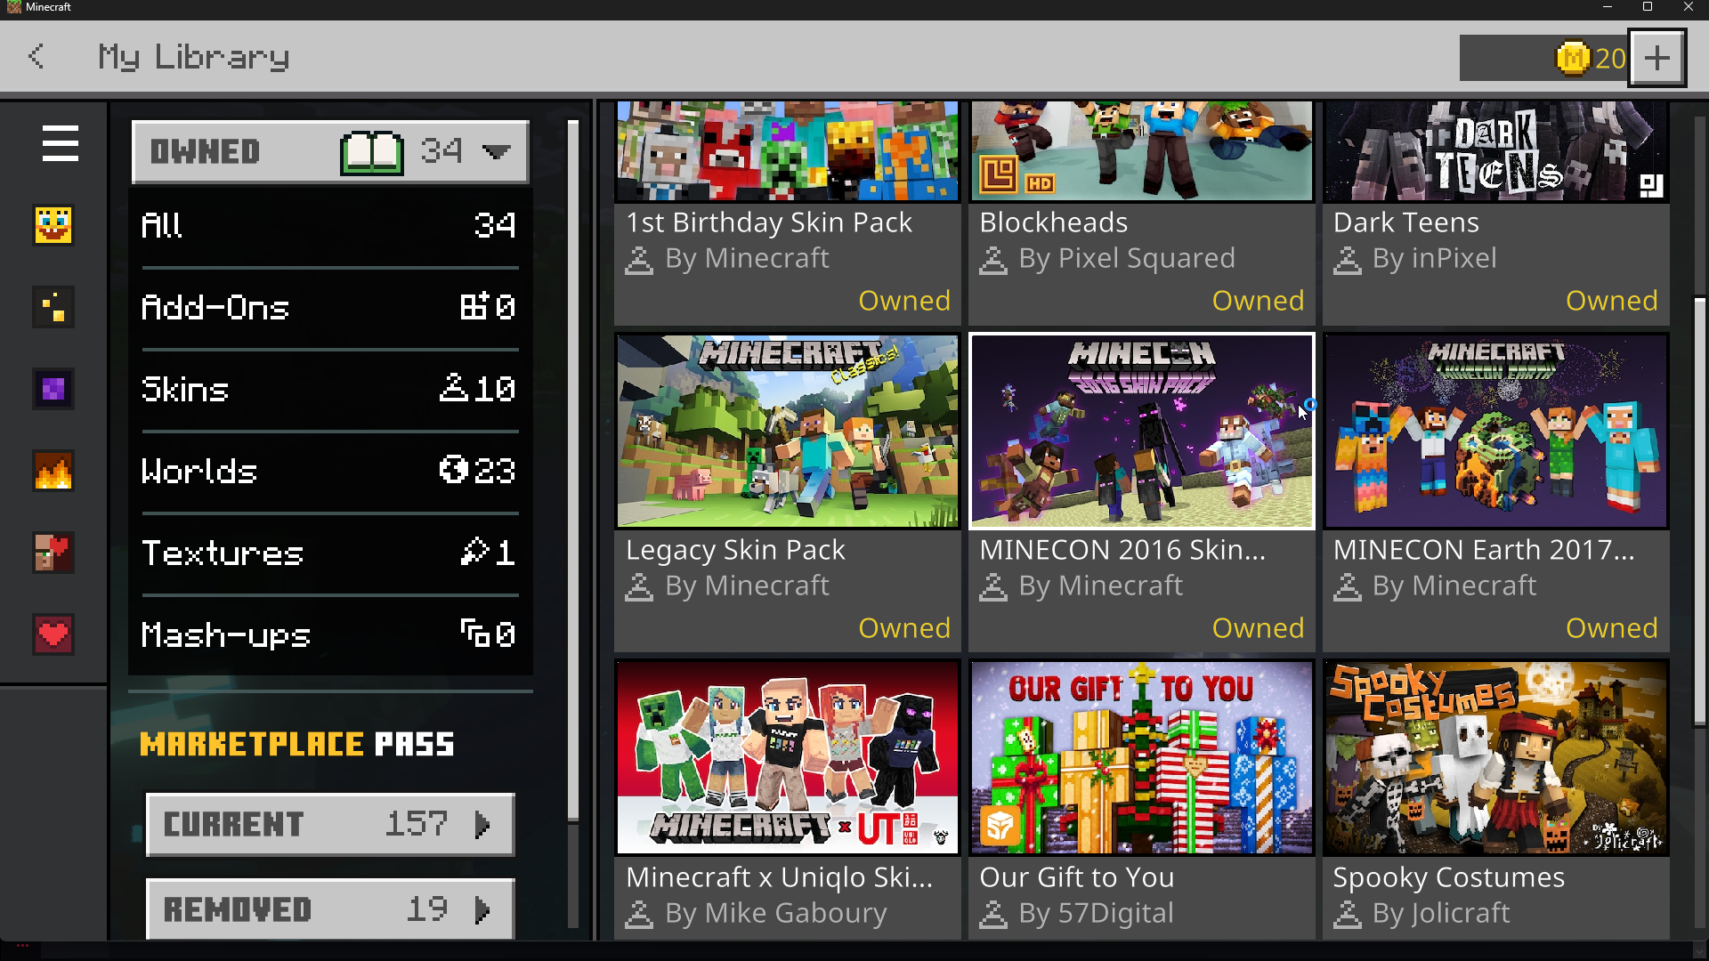Open the villager heart sidebar icon
The image size is (1709, 961).
click(53, 553)
